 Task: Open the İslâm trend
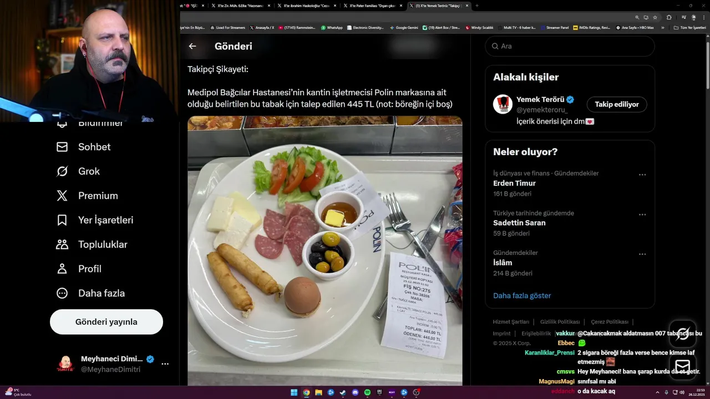click(x=503, y=263)
